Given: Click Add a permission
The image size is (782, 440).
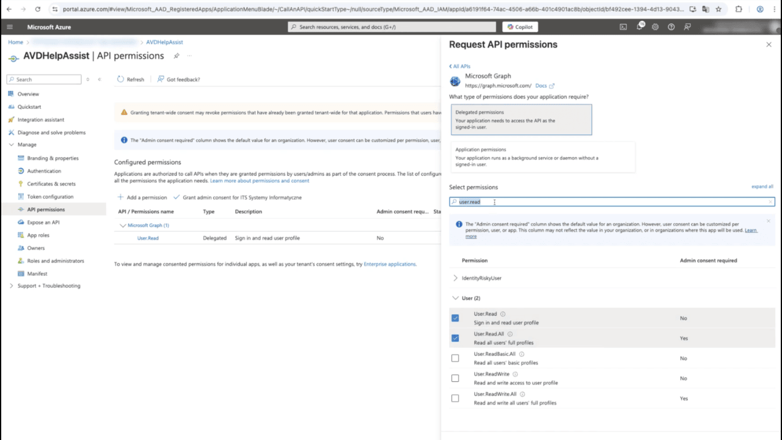Looking at the screenshot, I should [x=142, y=197].
